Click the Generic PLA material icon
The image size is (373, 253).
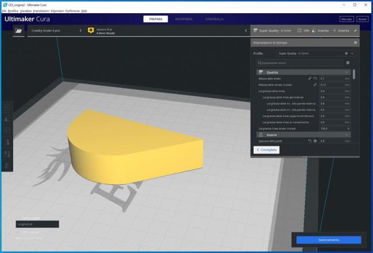90,30
